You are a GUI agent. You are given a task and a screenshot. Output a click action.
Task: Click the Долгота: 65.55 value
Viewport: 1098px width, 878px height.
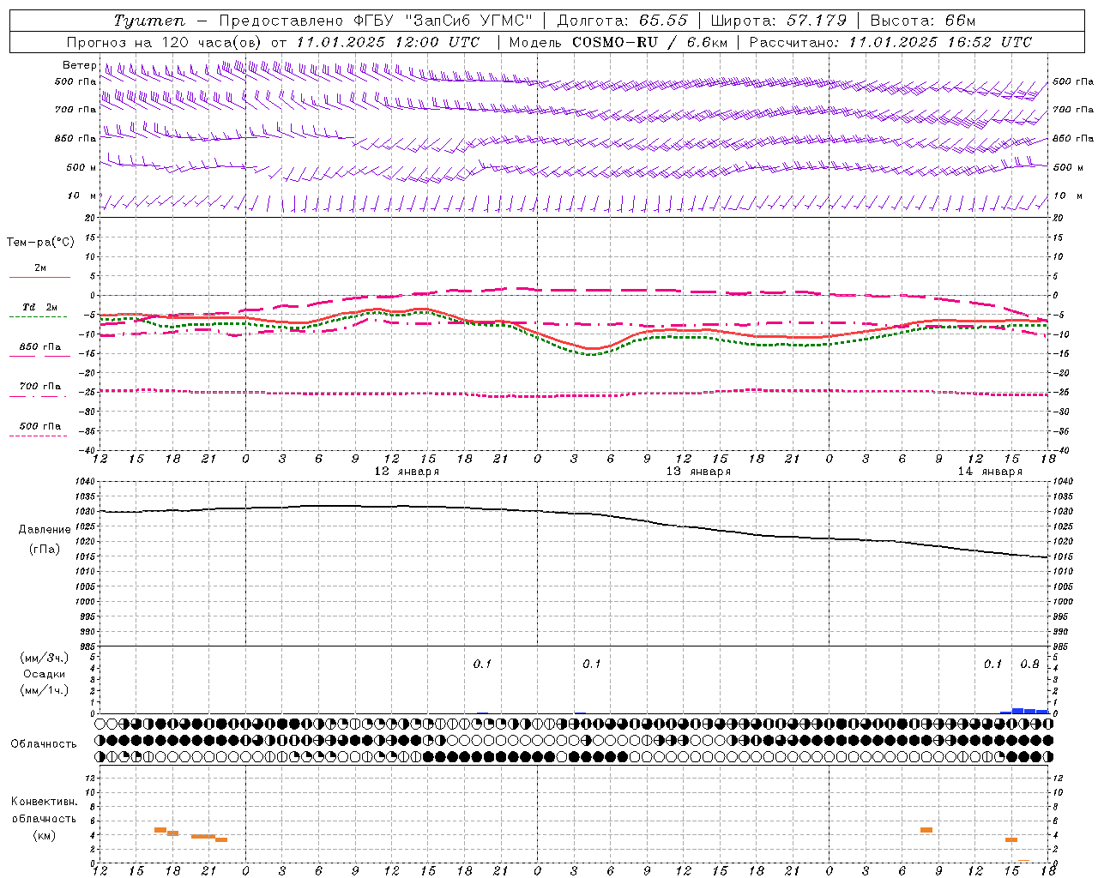pos(623,21)
